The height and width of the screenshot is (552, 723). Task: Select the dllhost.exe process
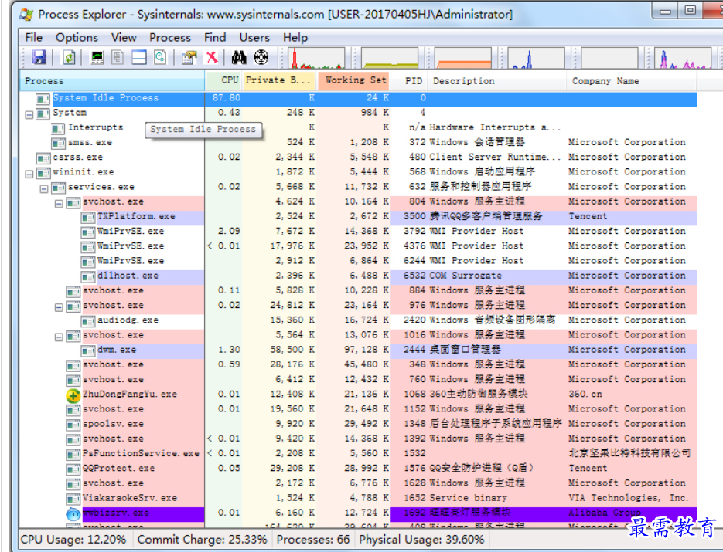point(358,276)
